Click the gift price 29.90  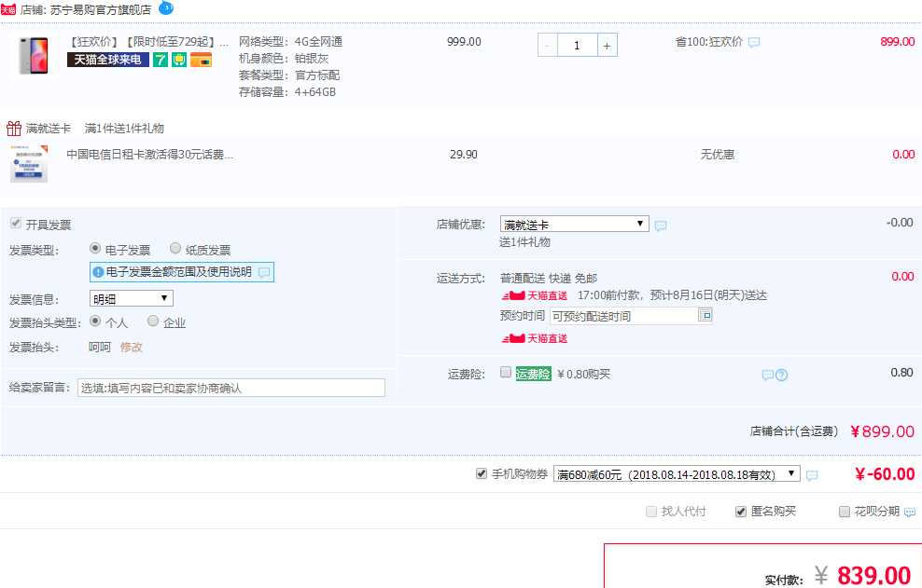(464, 155)
